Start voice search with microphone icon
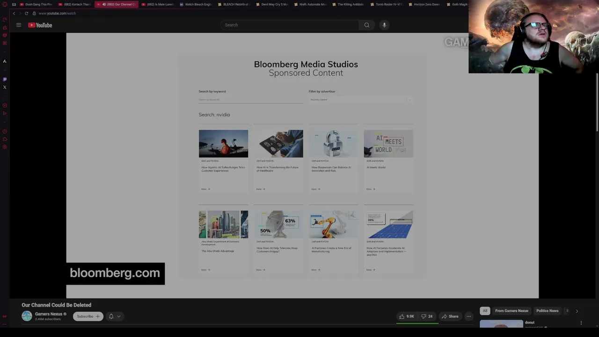Image resolution: width=599 pixels, height=337 pixels. click(384, 25)
